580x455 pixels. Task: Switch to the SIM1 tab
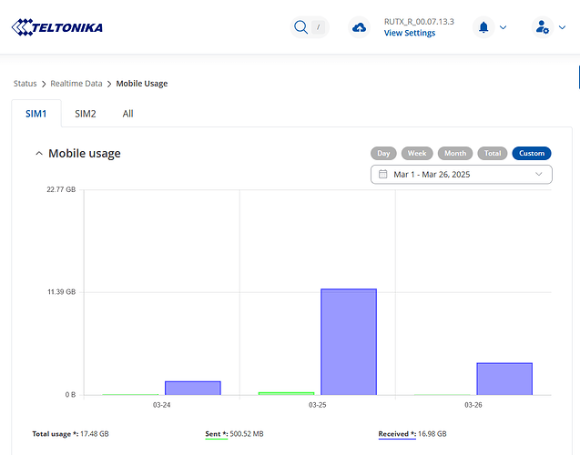pos(36,114)
